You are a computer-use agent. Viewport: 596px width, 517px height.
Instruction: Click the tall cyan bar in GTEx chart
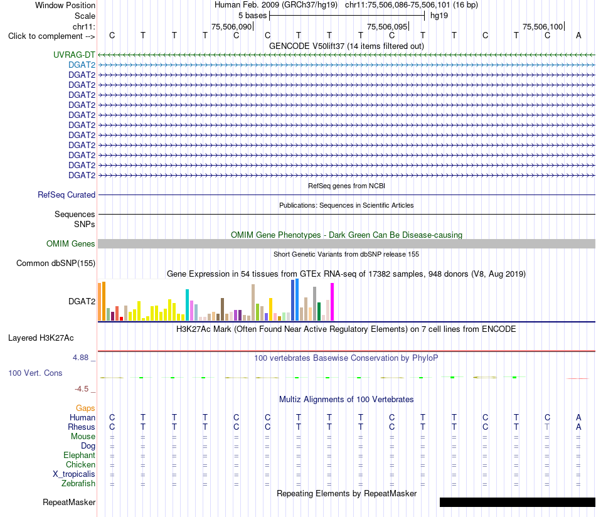click(187, 305)
